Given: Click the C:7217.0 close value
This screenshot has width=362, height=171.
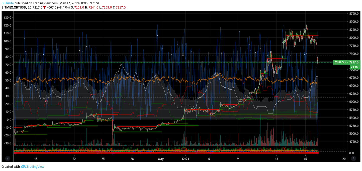Looking at the screenshot, I should click(119, 8).
